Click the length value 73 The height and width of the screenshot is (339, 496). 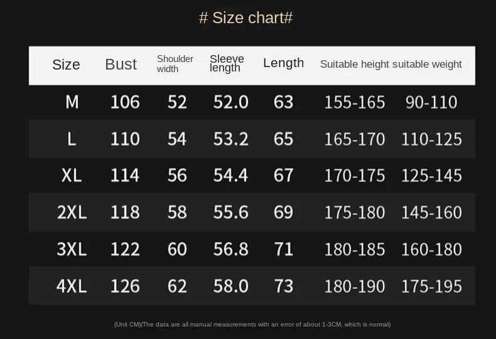click(284, 286)
